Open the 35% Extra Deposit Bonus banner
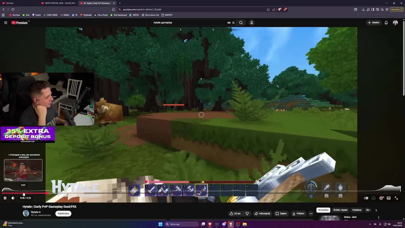Viewport: 405px width, 228px height. tap(28, 135)
